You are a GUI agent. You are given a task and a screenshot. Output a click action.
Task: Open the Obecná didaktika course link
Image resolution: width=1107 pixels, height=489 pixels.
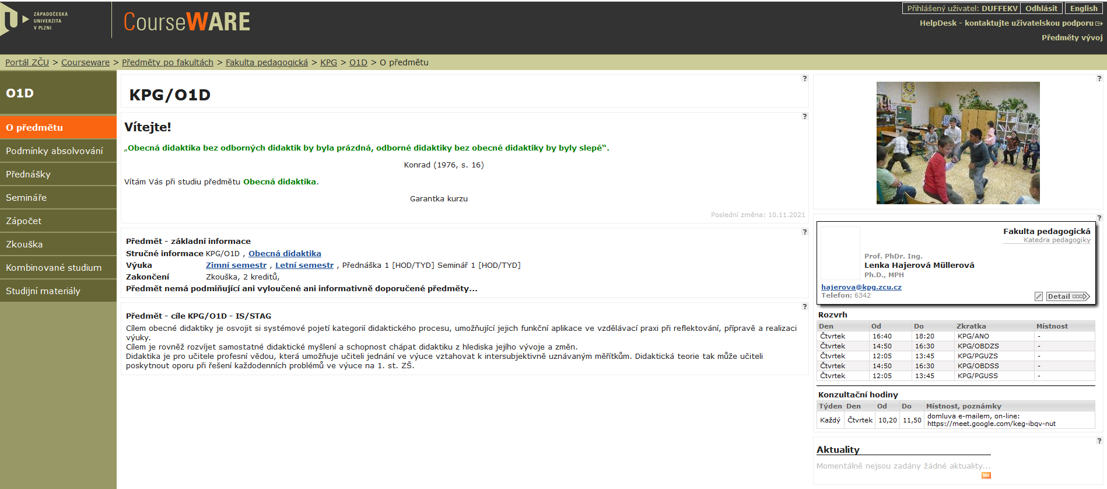pyautogui.click(x=285, y=253)
